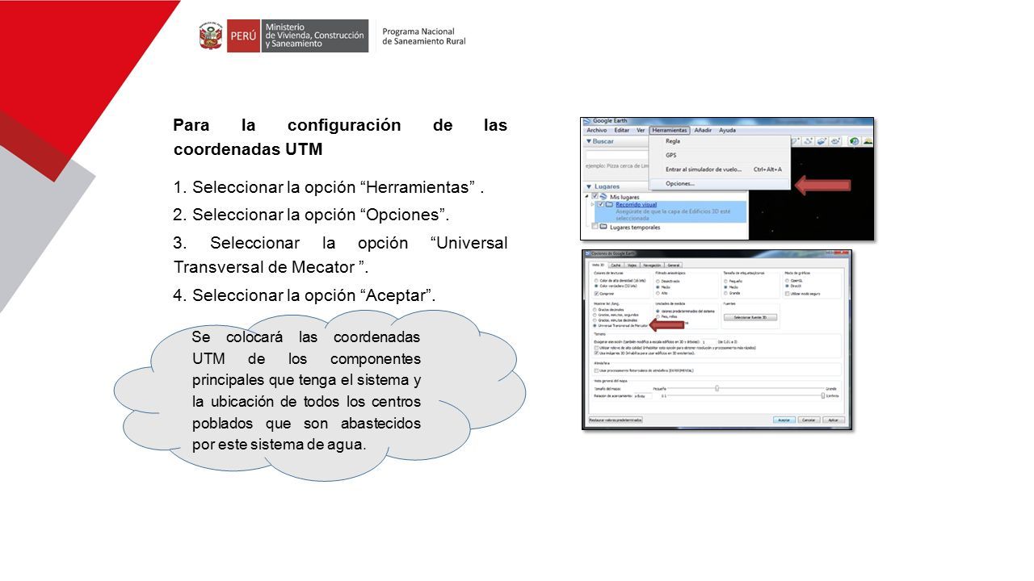This screenshot has width=1034, height=581.
Task: Adjust the Relación de acercamiento slider
Action: [x=823, y=395]
